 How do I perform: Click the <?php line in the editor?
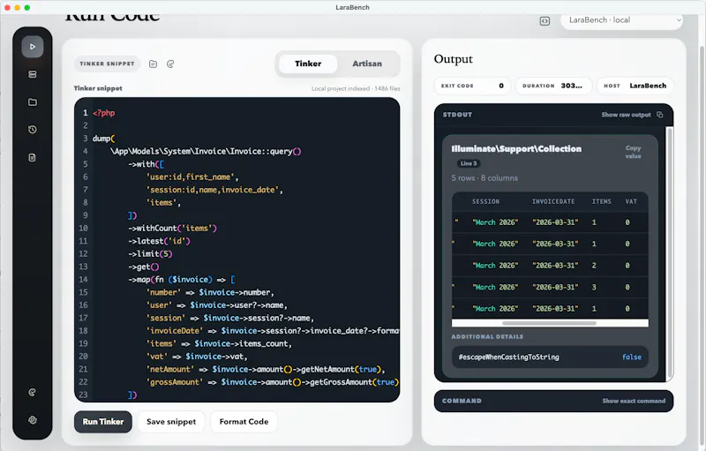pyautogui.click(x=103, y=113)
